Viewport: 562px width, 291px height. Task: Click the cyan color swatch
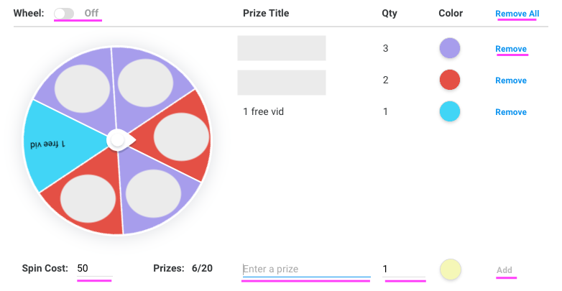pos(450,111)
